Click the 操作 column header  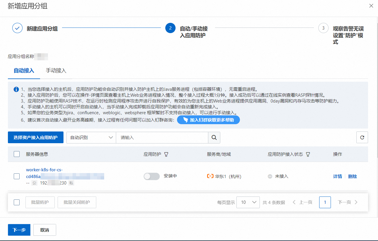[x=338, y=154]
